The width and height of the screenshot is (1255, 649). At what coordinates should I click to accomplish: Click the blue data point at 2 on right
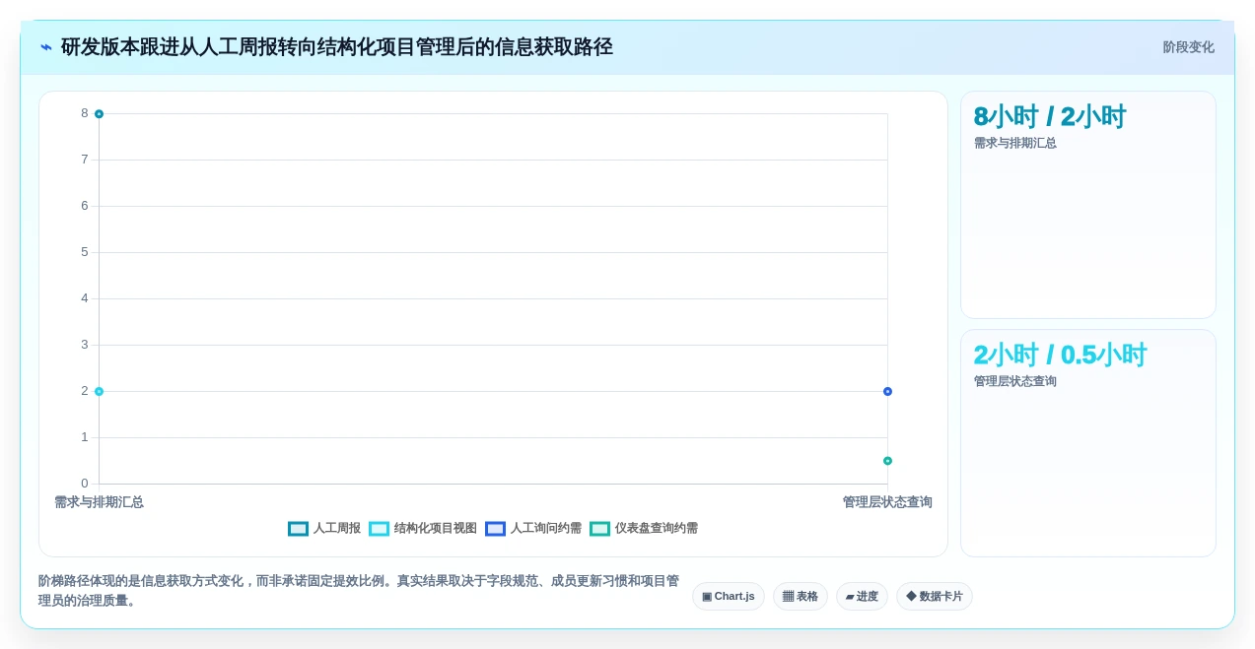tap(887, 392)
